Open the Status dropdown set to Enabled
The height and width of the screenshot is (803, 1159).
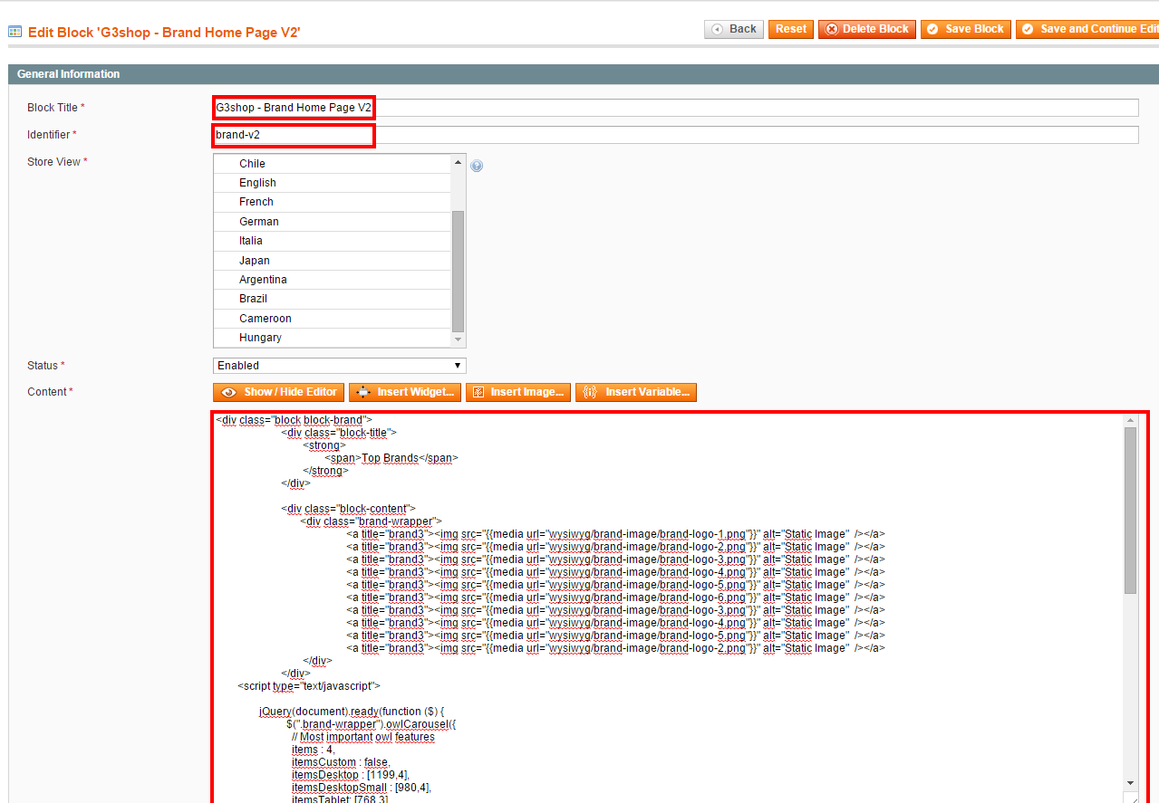[x=340, y=366]
